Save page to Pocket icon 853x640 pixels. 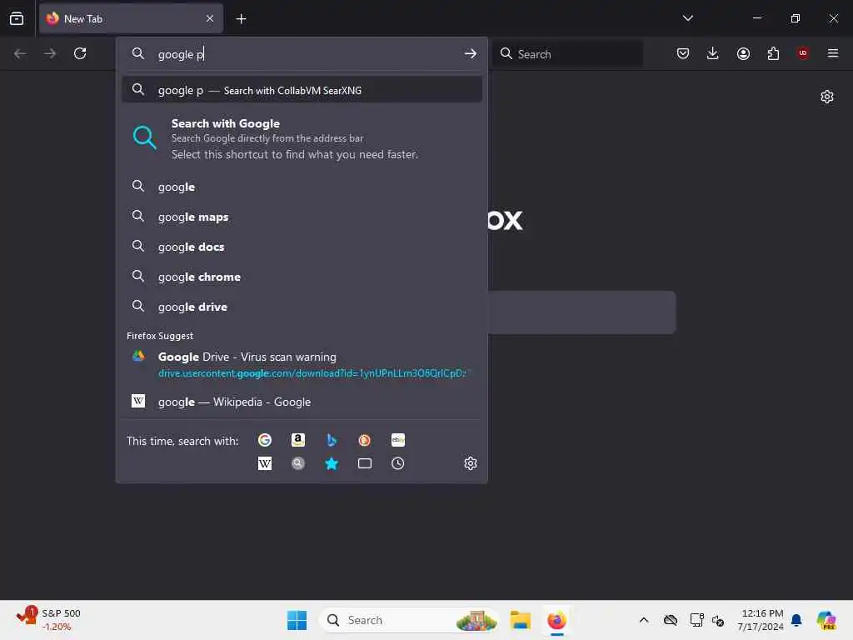[683, 53]
